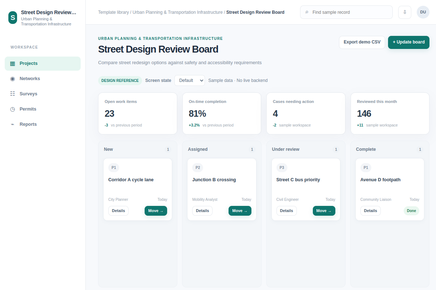Click Avenue D footpath title
Image resolution: width=436 pixels, height=290 pixels.
(x=380, y=180)
